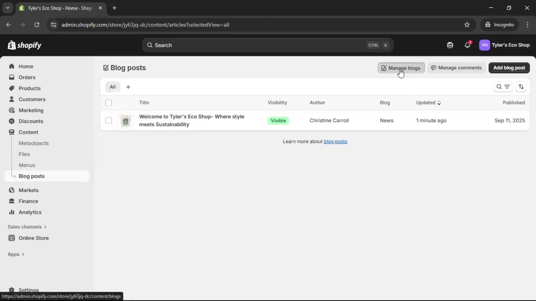Open Discounts from the sidebar

point(31,121)
